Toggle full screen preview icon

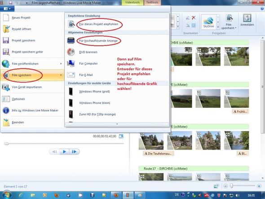[121, 136]
